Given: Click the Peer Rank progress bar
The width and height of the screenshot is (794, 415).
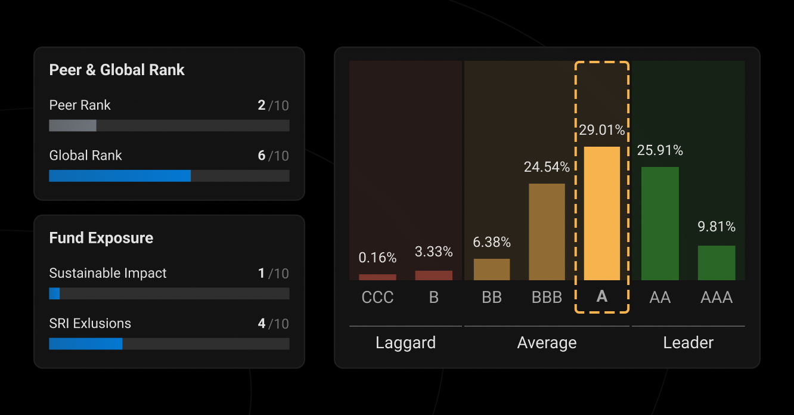Looking at the screenshot, I should pos(169,126).
